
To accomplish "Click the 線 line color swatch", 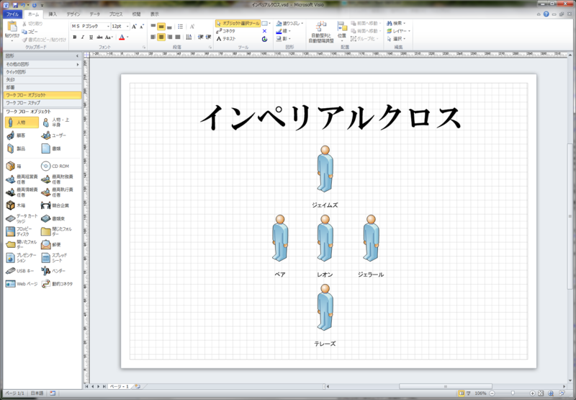I will [x=279, y=31].
